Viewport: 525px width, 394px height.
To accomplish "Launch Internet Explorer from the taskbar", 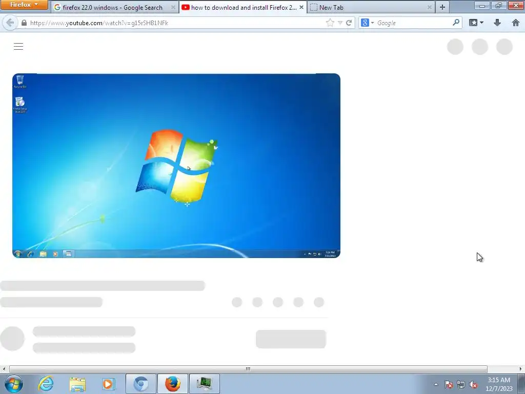I will pos(46,384).
